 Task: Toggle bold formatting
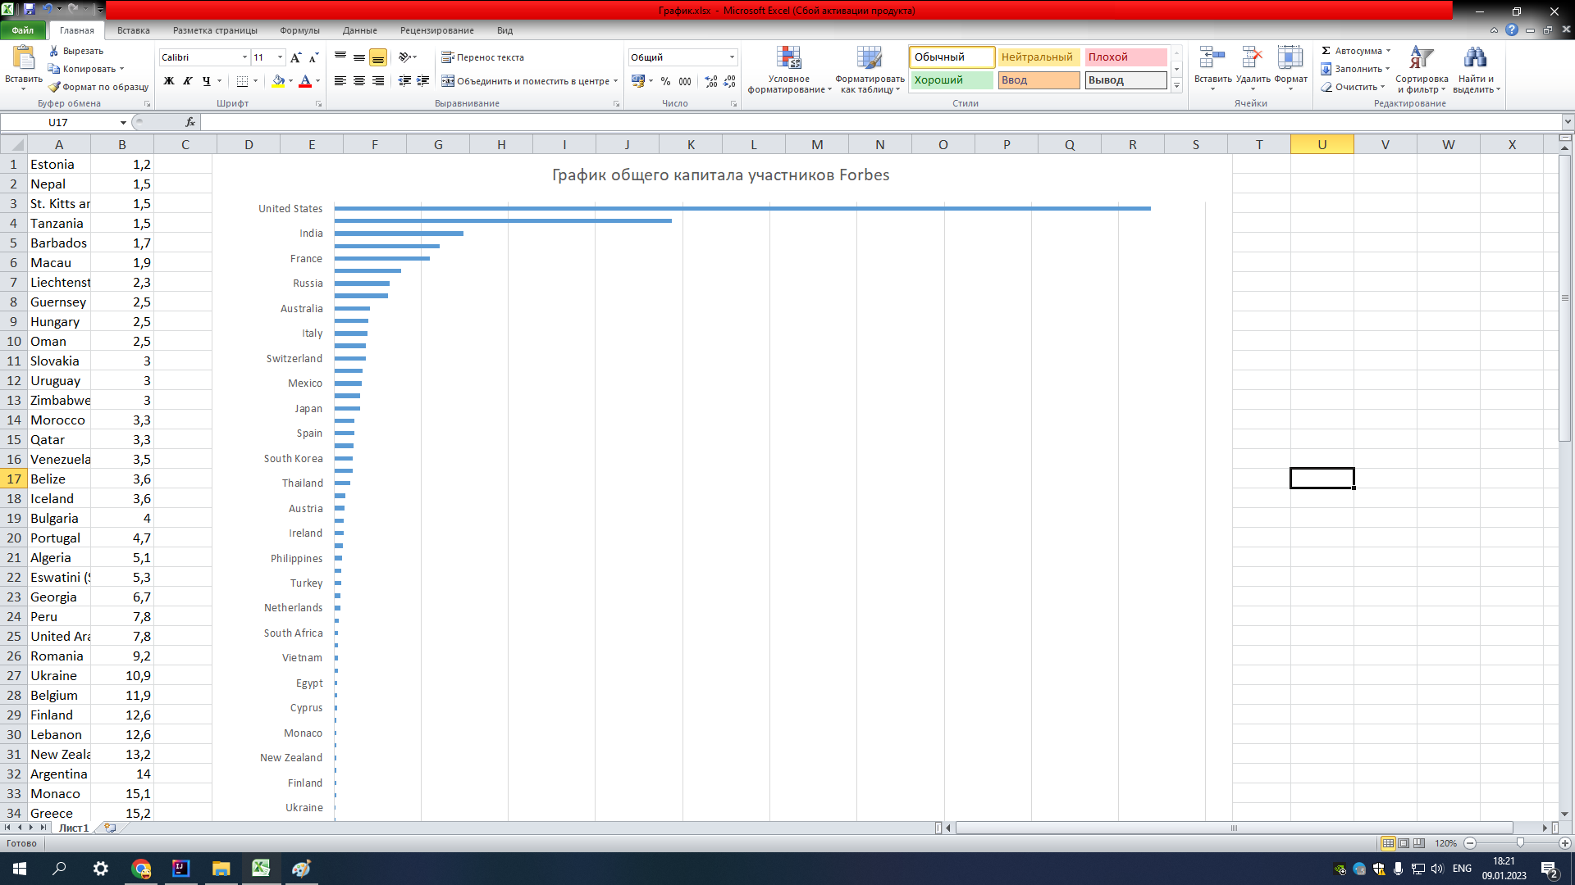pyautogui.click(x=169, y=81)
